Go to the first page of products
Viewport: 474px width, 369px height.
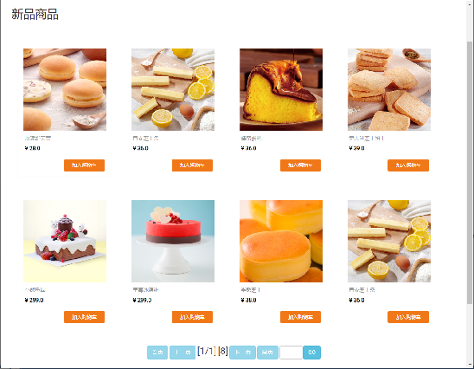(157, 353)
